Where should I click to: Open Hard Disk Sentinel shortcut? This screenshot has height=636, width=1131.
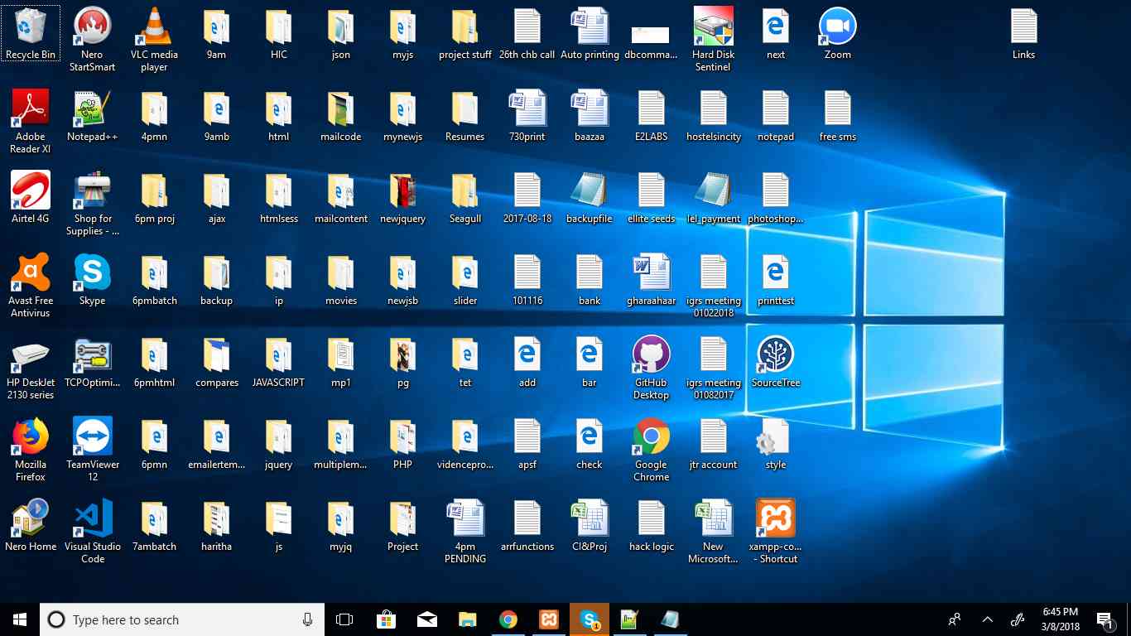(x=713, y=27)
